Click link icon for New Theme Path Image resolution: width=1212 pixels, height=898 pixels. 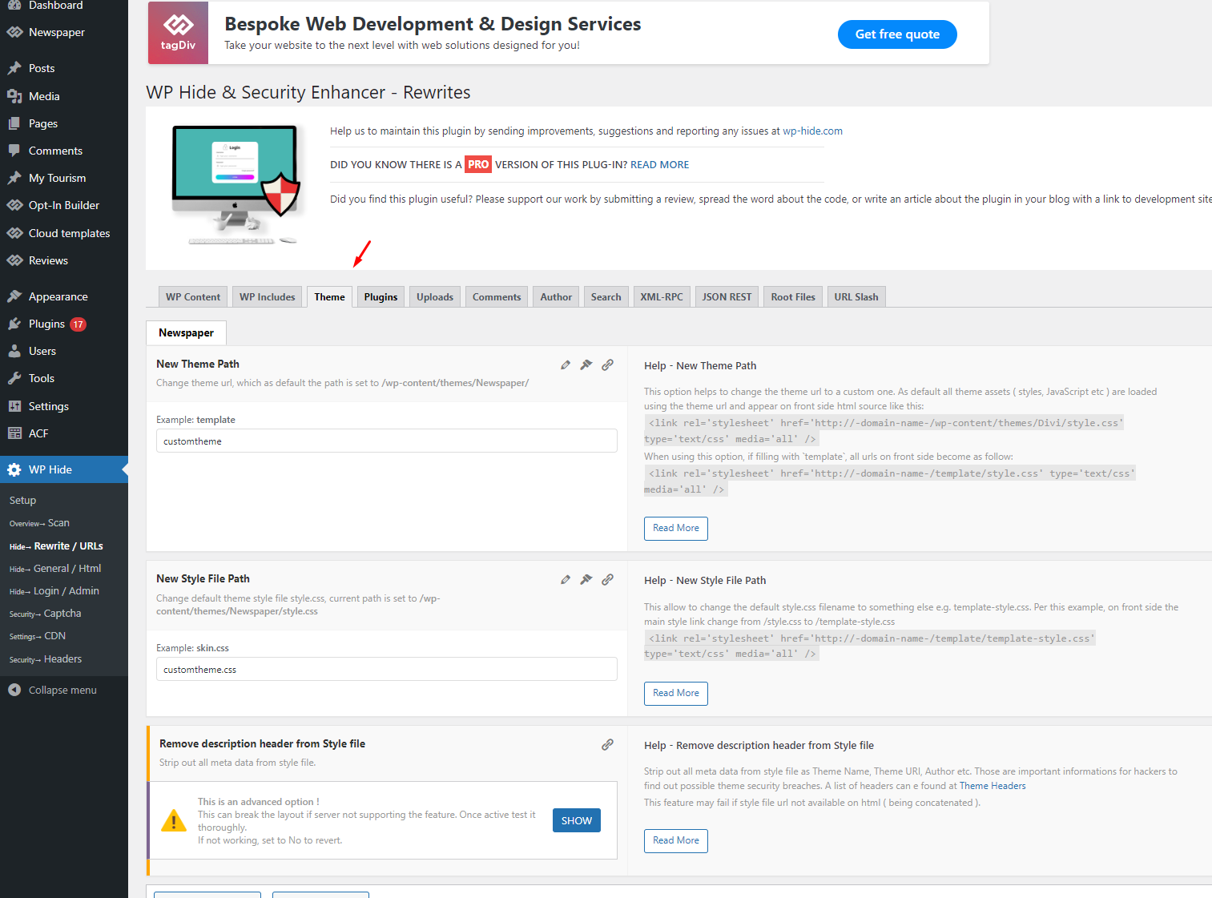pos(608,364)
